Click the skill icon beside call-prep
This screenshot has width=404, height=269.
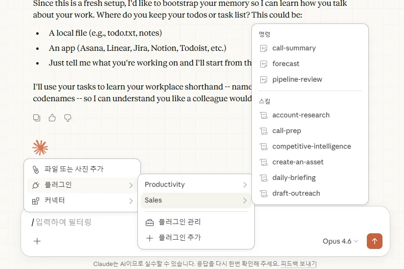pyautogui.click(x=264, y=131)
